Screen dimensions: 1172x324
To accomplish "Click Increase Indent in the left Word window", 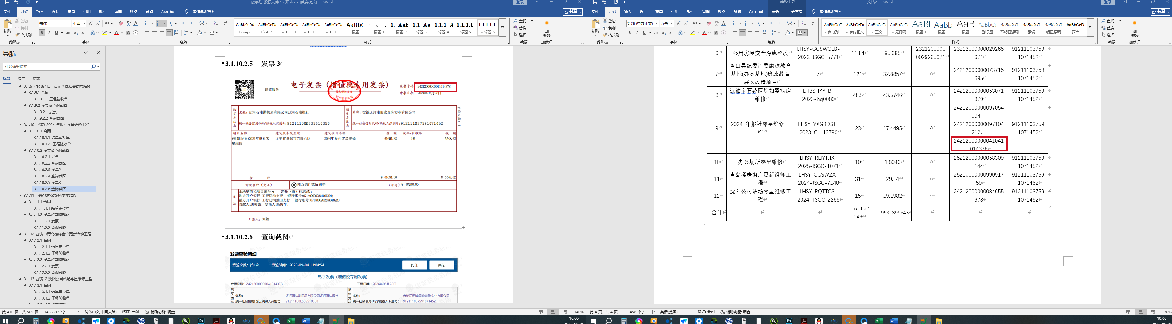I will coord(192,23).
